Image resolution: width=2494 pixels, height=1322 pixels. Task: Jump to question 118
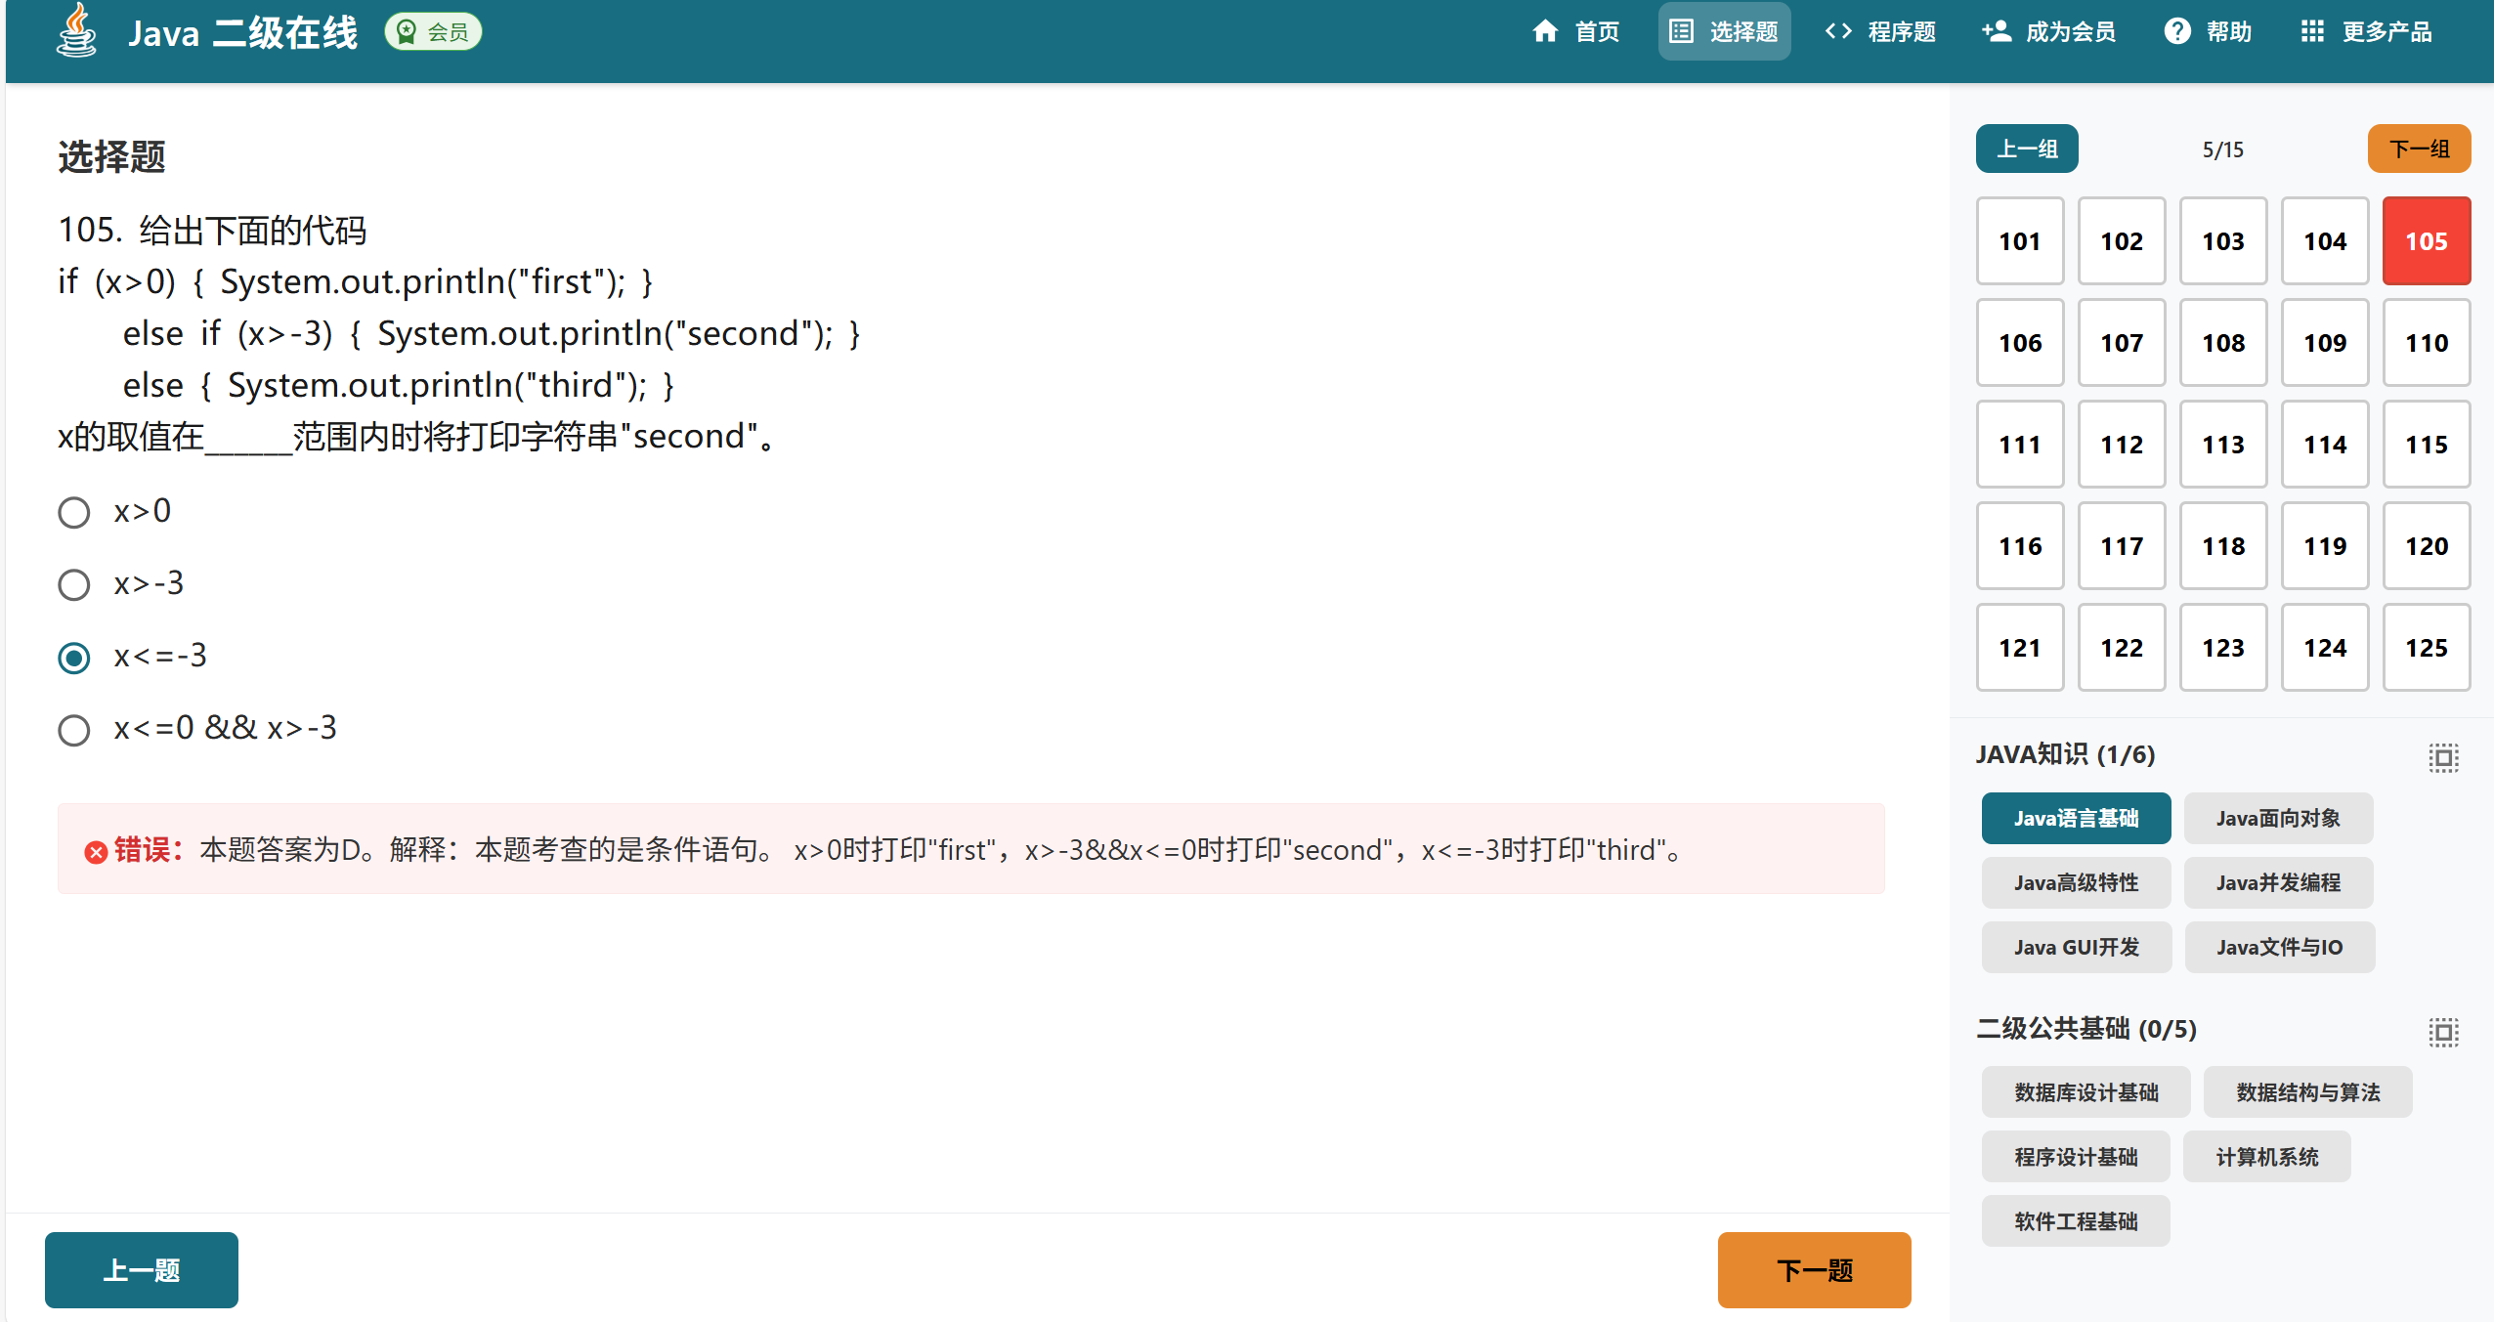coord(2223,546)
